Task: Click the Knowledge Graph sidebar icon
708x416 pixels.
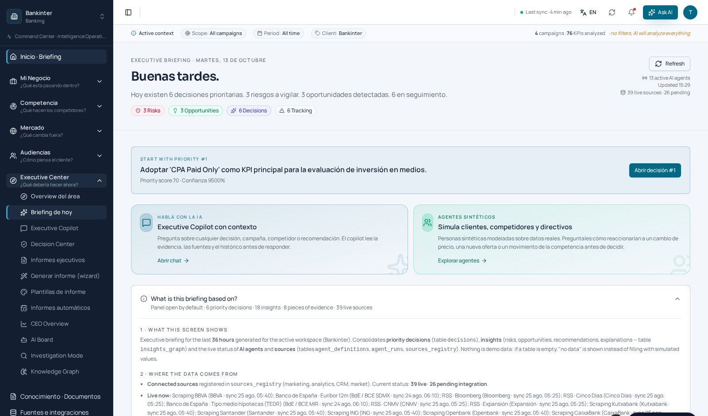Action: pos(24,372)
